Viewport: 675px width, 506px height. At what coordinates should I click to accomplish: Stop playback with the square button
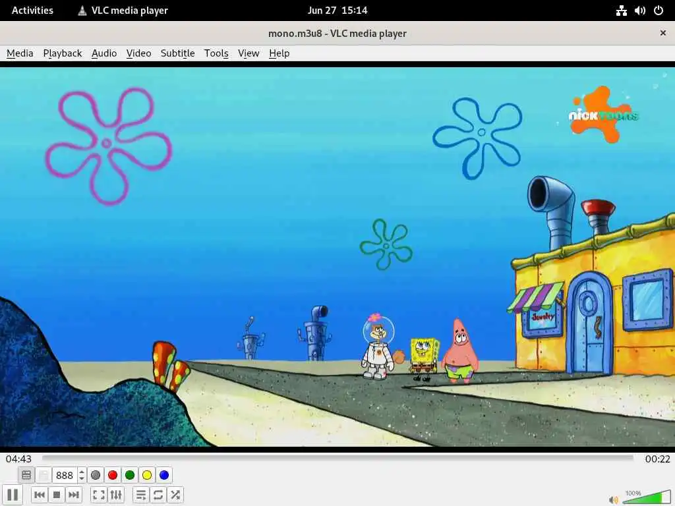57,495
